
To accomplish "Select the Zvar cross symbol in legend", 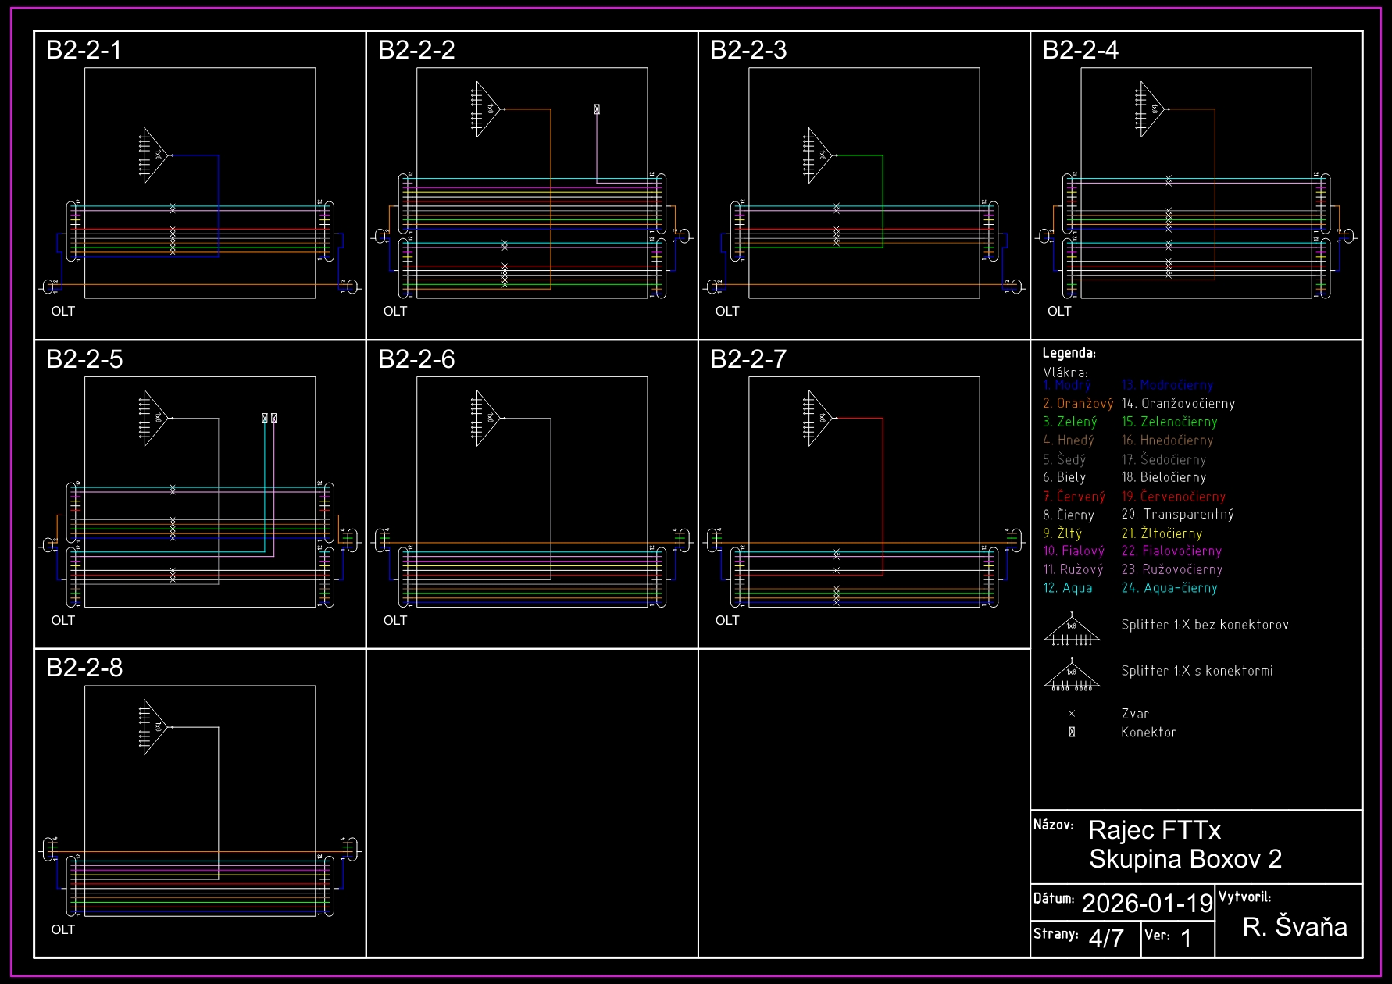I will pos(1072,714).
